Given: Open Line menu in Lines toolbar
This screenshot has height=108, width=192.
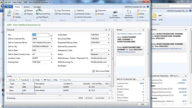Looking at the screenshot, I should (13, 80).
